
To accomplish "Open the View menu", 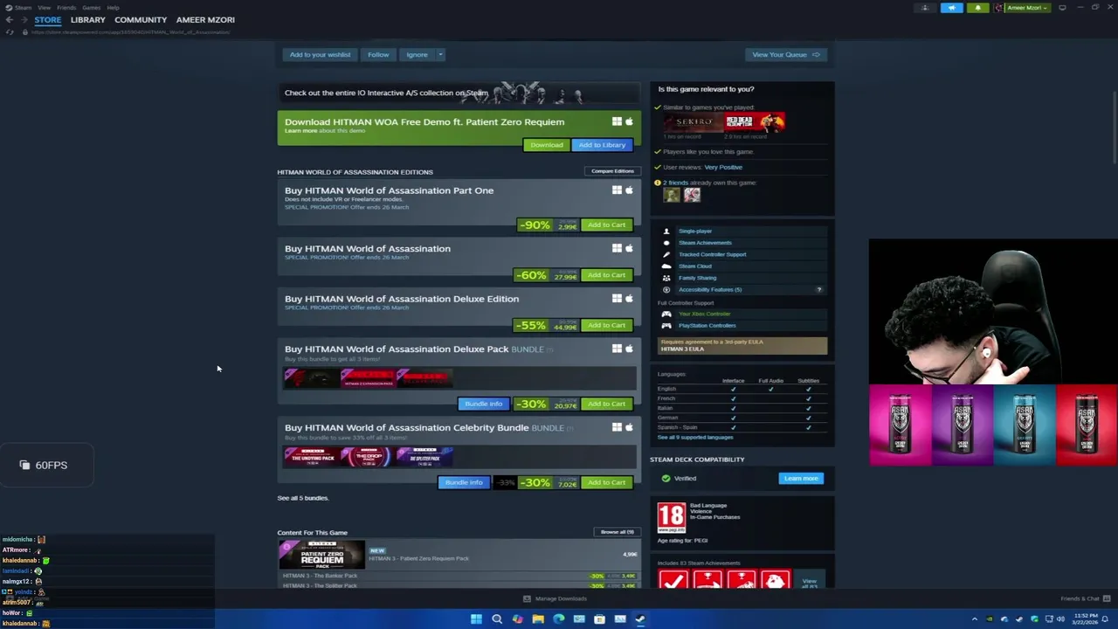I will [44, 7].
